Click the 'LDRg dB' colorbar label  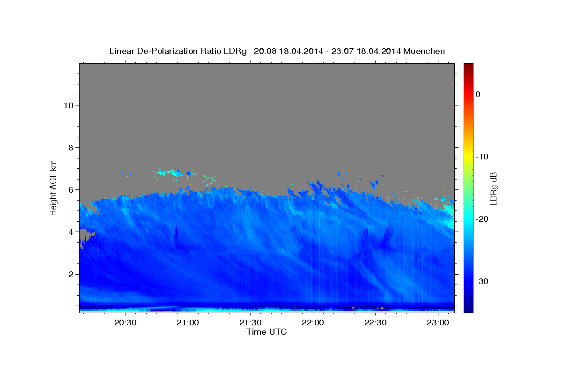(x=493, y=188)
